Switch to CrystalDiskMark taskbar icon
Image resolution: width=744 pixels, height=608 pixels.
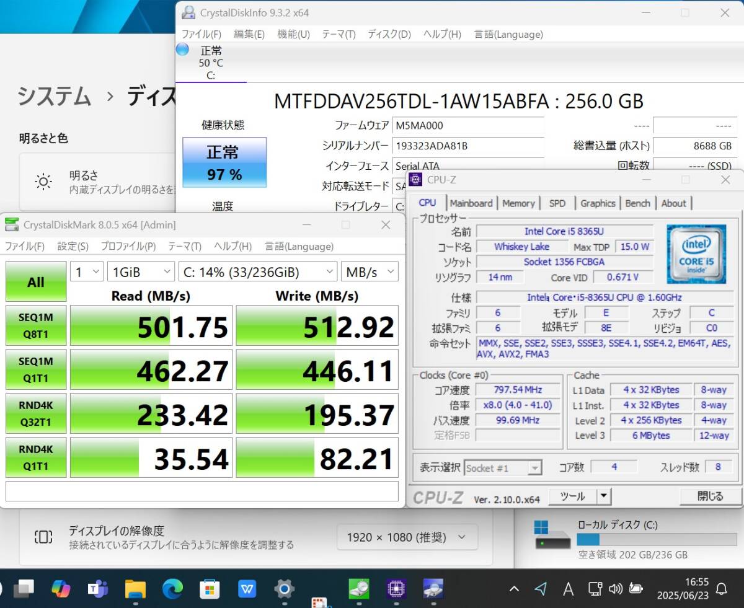(358, 588)
